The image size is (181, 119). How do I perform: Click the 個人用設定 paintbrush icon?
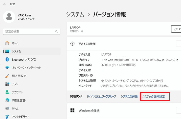7,76
